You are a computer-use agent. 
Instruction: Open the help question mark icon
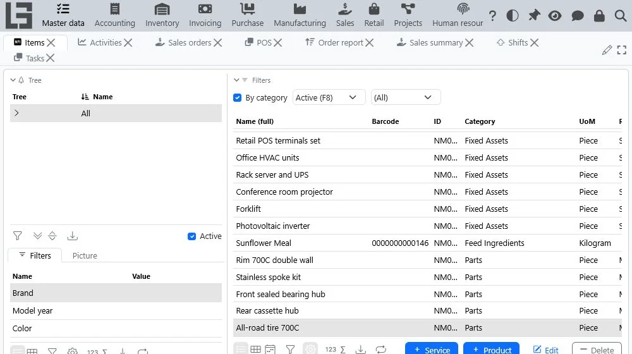(x=492, y=16)
